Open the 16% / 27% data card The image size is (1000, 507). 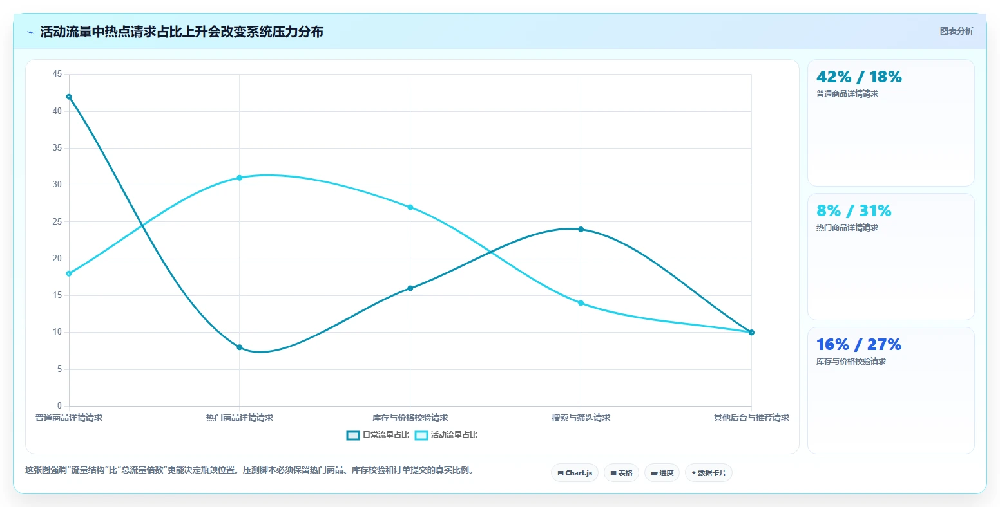click(890, 391)
